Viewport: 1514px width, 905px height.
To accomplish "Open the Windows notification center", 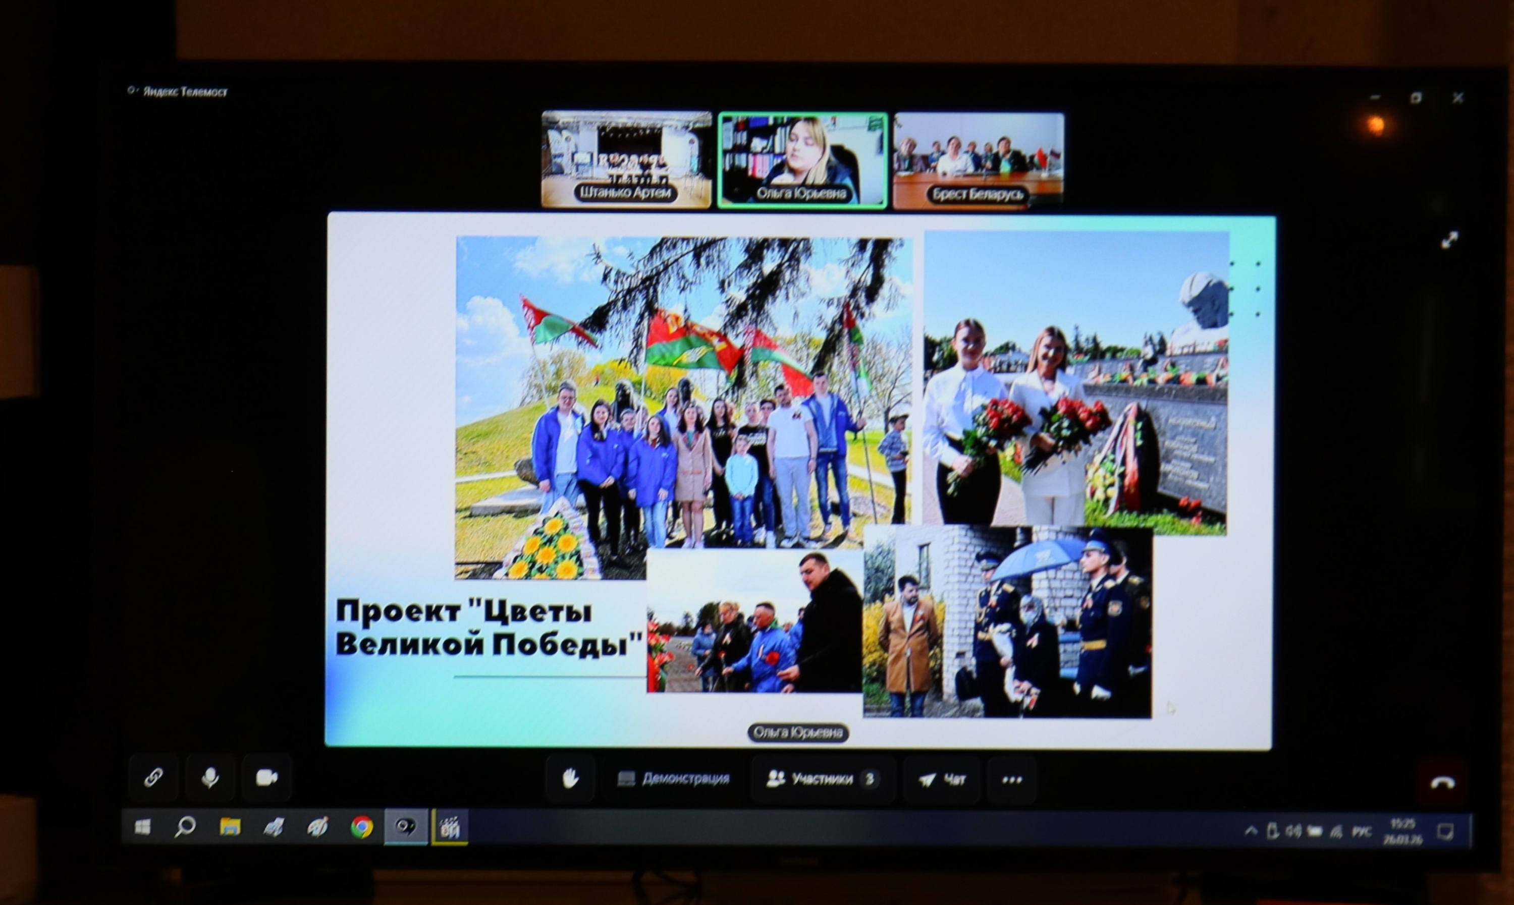I will (x=1445, y=832).
